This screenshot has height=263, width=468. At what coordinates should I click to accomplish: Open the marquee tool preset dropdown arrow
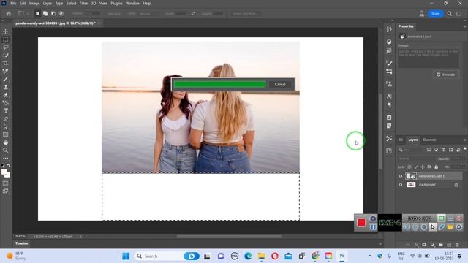28,14
